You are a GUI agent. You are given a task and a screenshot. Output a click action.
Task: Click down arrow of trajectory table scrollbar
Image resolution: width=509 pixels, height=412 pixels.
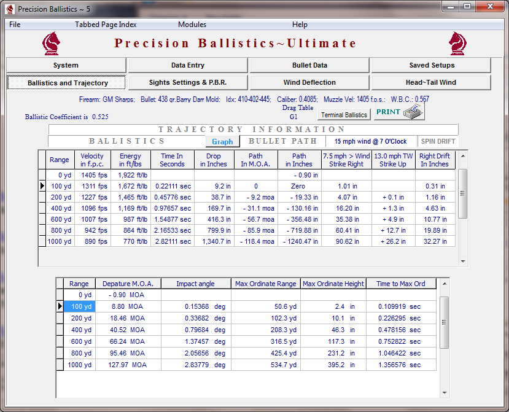point(463,262)
